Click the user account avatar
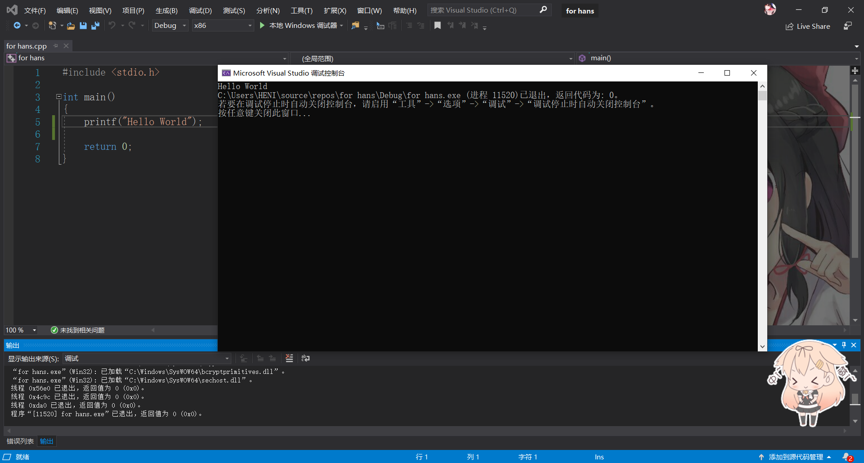The width and height of the screenshot is (864, 463). pyautogui.click(x=770, y=9)
